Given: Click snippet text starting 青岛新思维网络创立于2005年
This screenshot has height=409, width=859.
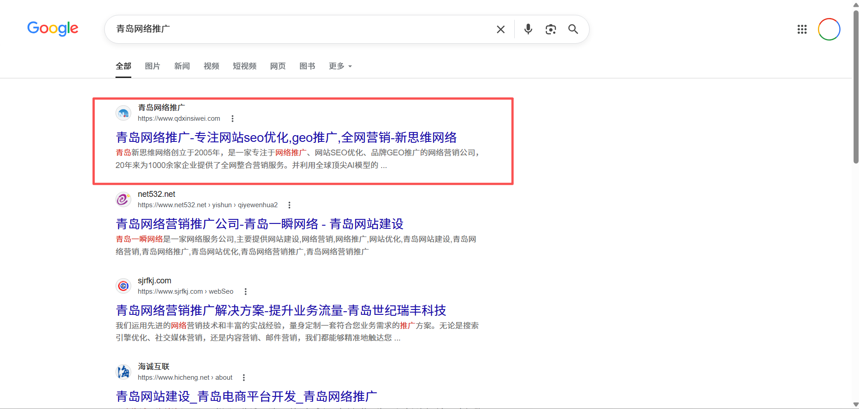Looking at the screenshot, I should 298,159.
